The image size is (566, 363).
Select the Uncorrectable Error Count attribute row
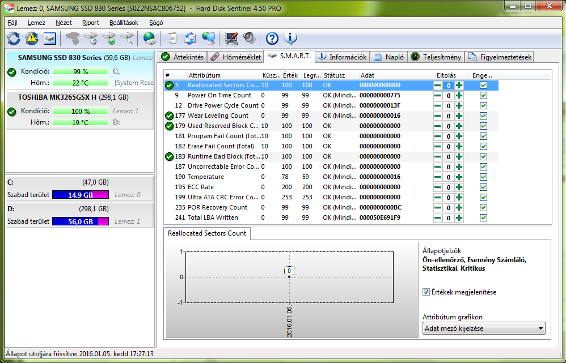pos(331,166)
